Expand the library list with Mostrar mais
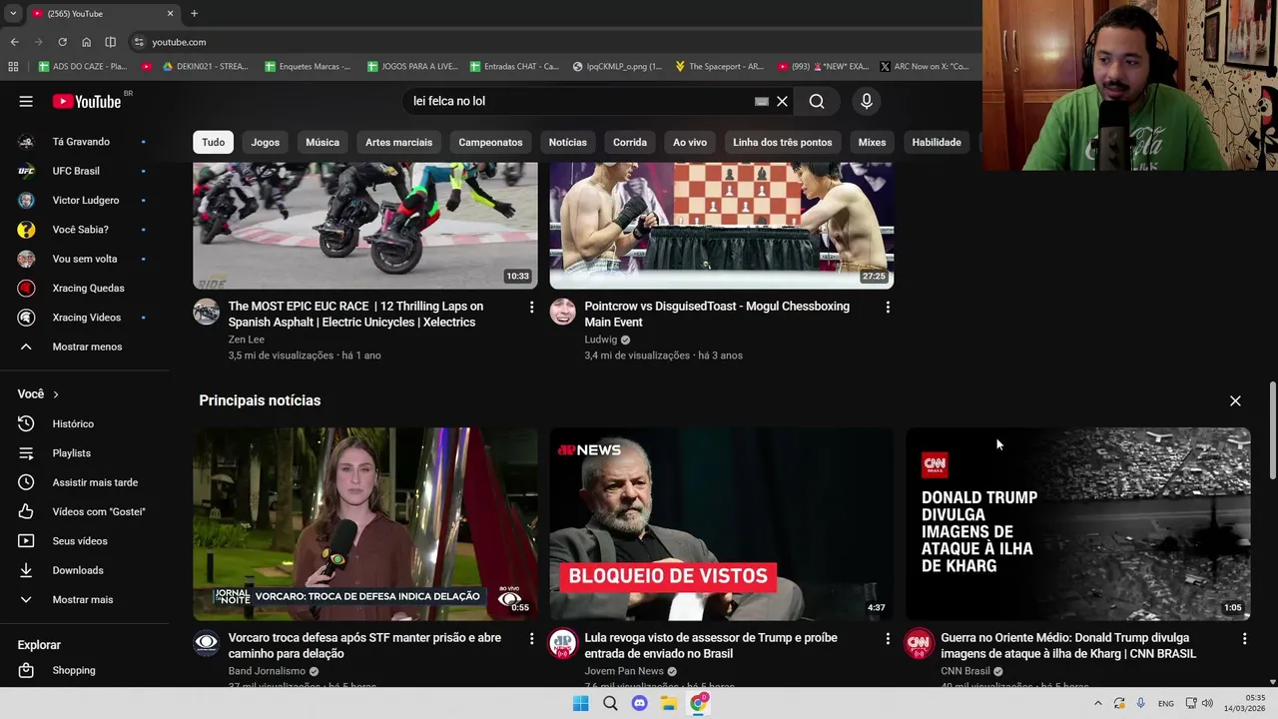 [85, 599]
